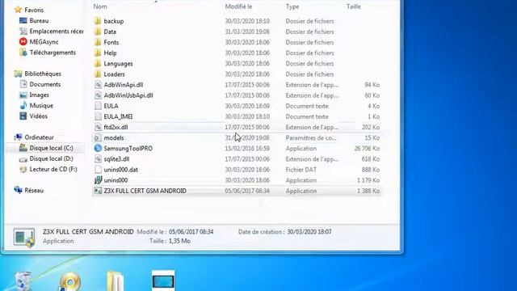
Task: Select the Data folder icon
Action: click(98, 32)
